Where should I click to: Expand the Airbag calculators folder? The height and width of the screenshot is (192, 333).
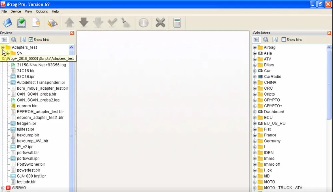tap(255, 48)
